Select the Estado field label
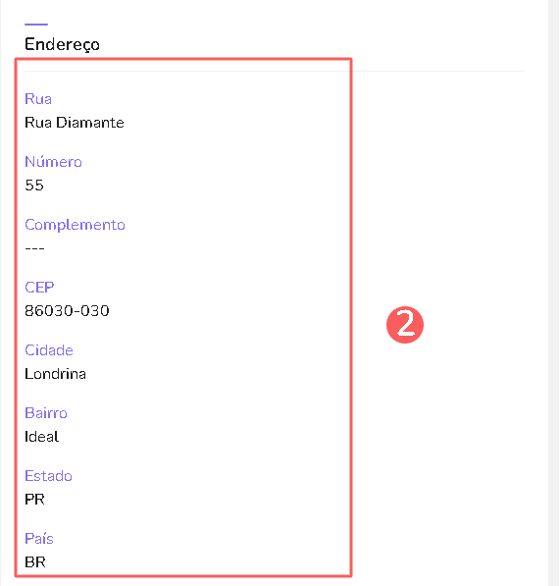Image resolution: width=560 pixels, height=586 pixels. [x=48, y=476]
